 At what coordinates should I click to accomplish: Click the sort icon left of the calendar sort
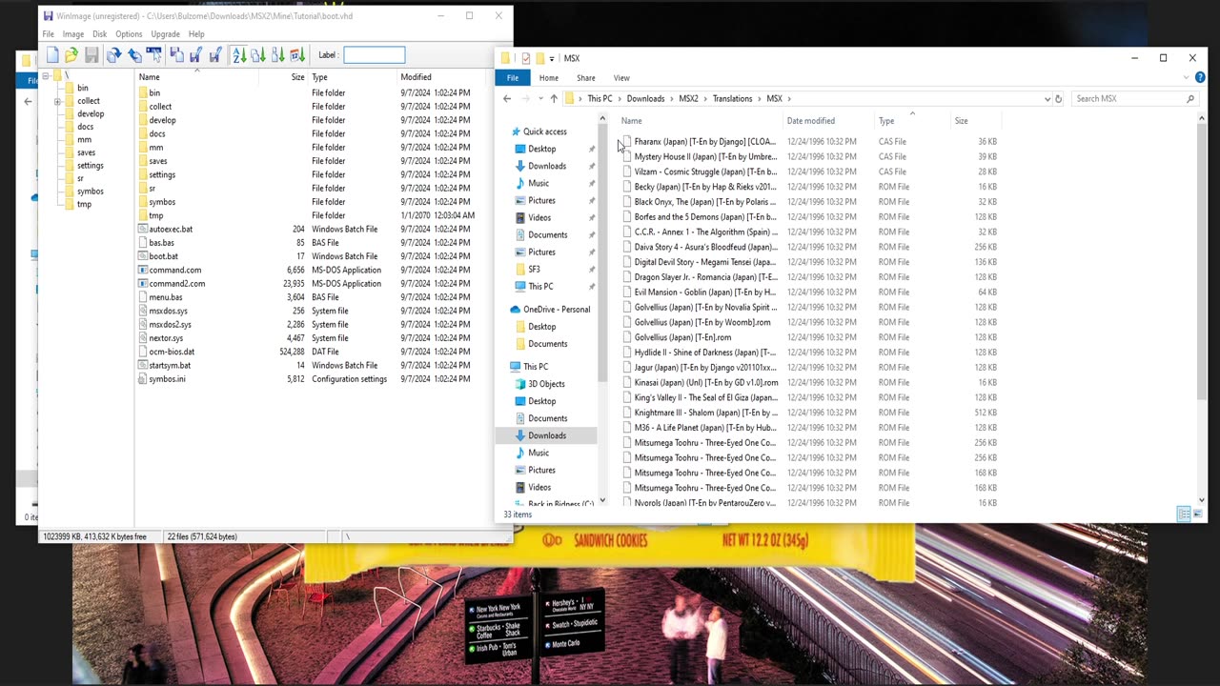tap(278, 55)
